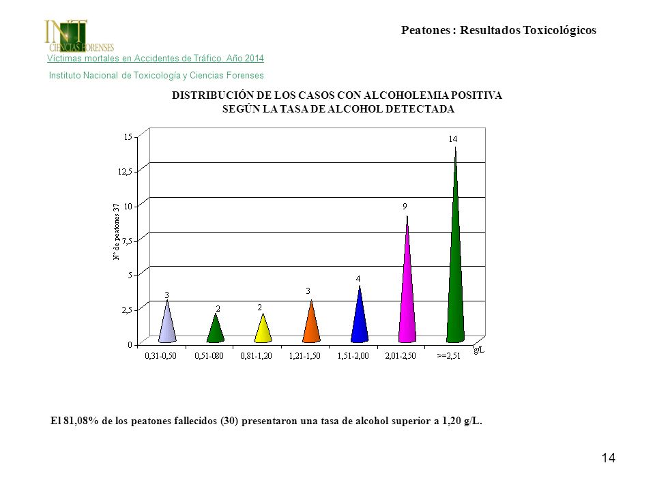This screenshot has width=655, height=491.
Task: Click the yellow cone for 0,81-1,20
Action: (263, 328)
